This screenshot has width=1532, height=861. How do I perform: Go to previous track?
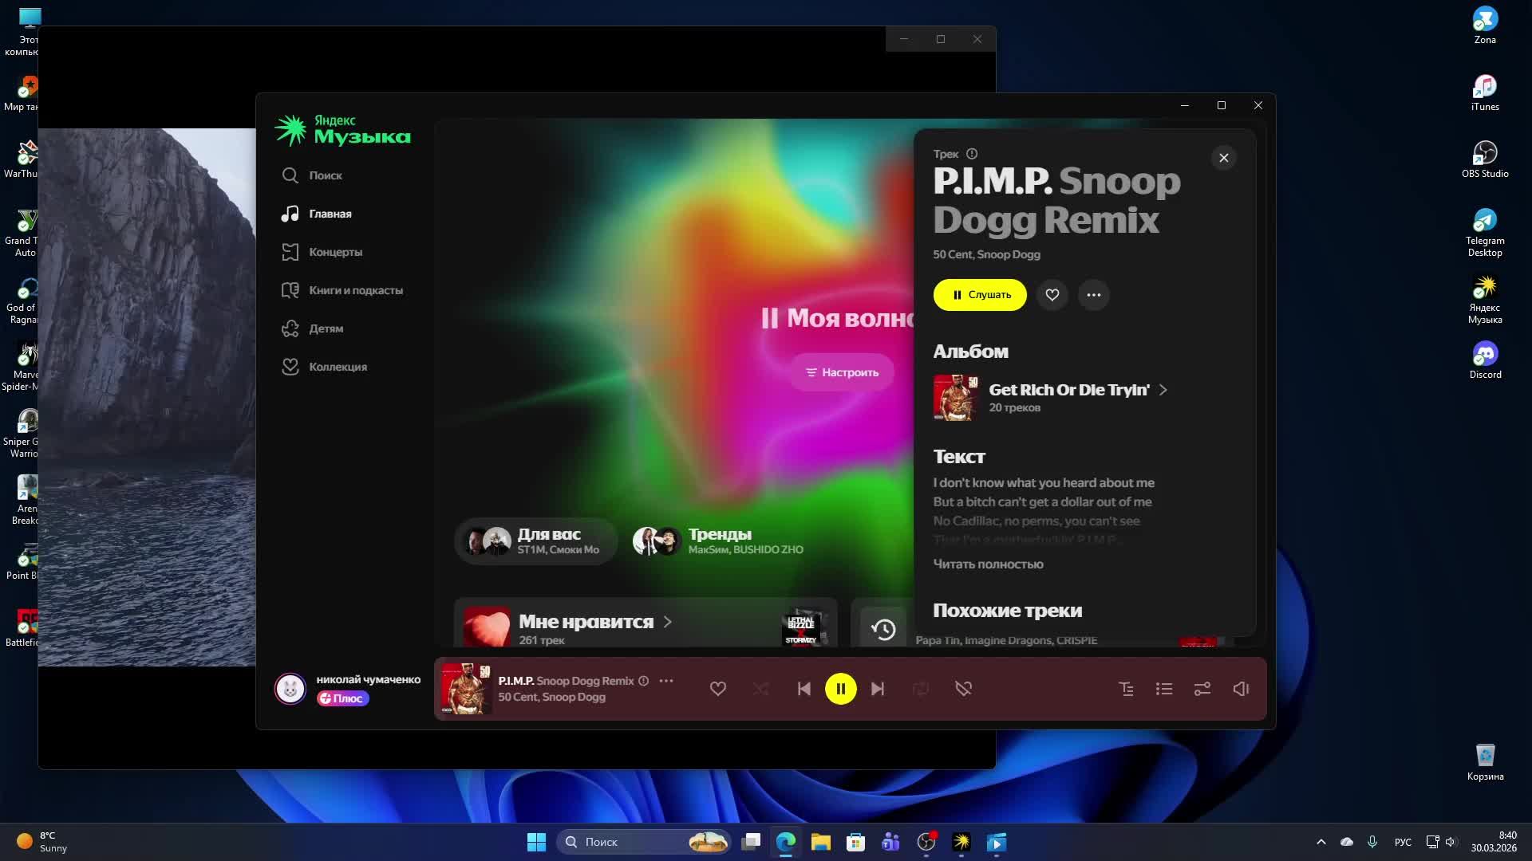(804, 689)
